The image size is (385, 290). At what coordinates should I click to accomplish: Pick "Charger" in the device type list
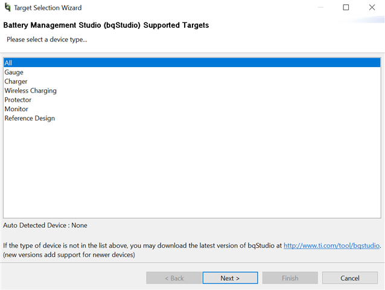(x=16, y=82)
